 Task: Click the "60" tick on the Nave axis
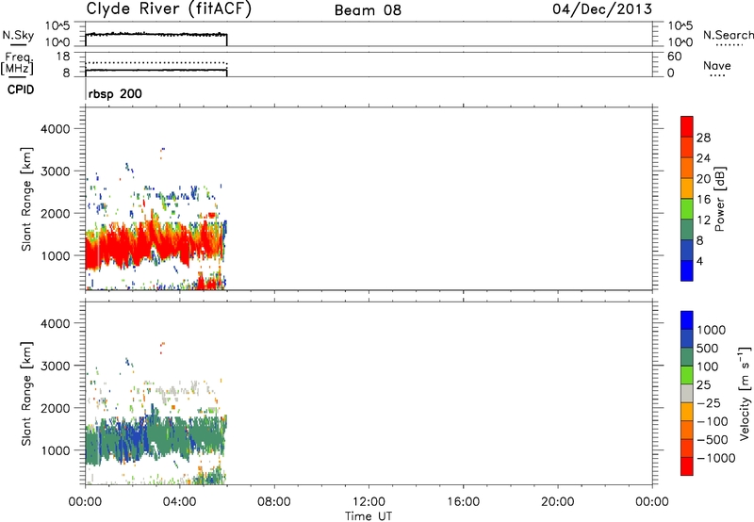pyautogui.click(x=674, y=57)
